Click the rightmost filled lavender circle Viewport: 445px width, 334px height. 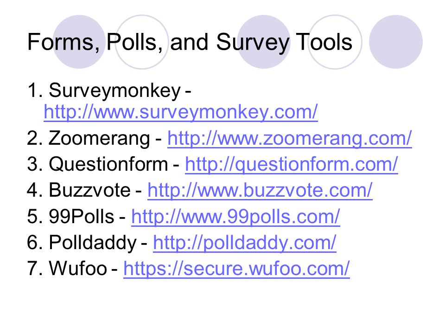[395, 42]
